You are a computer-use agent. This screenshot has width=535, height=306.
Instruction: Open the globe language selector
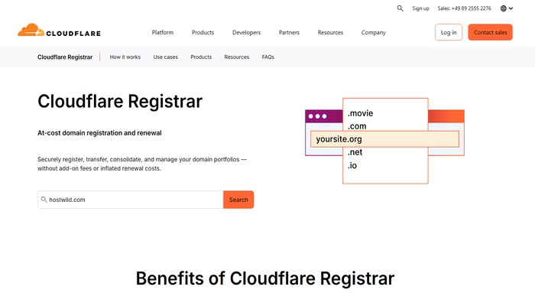(507, 8)
